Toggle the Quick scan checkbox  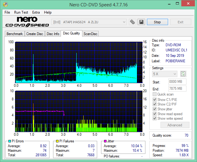pos(154,94)
